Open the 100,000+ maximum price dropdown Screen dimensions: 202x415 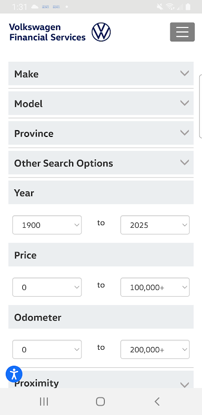coord(155,287)
